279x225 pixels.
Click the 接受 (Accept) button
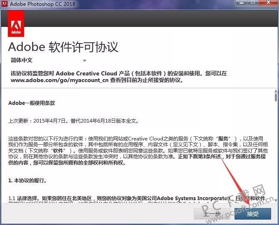pos(253,214)
